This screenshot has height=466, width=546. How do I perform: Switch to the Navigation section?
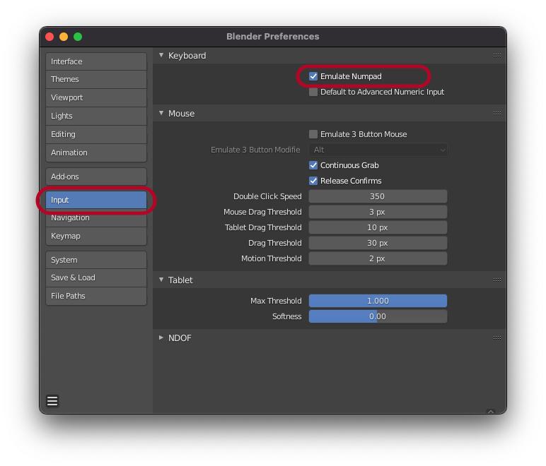(x=96, y=218)
